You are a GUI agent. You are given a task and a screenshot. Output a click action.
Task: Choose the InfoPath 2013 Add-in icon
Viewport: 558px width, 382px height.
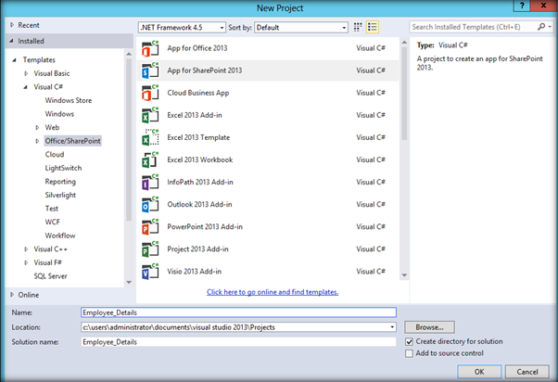[150, 183]
